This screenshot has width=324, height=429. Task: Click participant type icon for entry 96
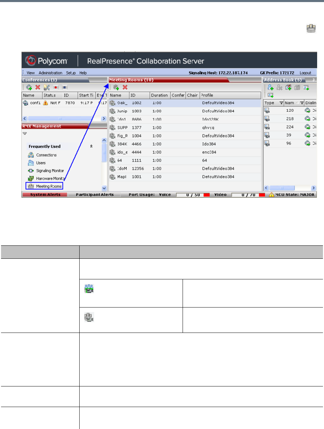pos(267,143)
